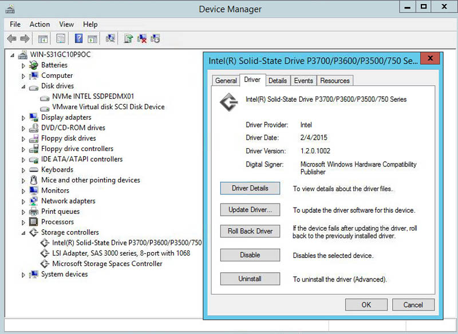
Task: Select the NVMe INTEL SSDPEDMX01 disk drive
Action: 93,96
